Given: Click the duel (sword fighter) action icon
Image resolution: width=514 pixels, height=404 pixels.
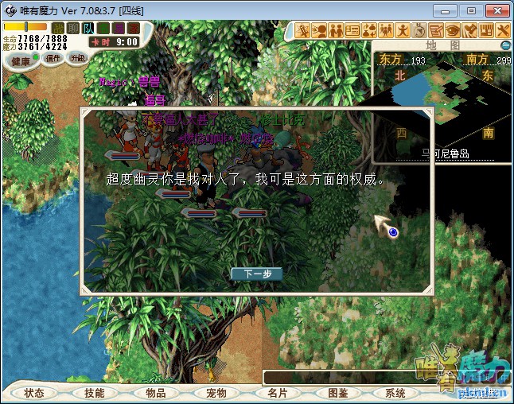Looking at the screenshot, I should tap(302, 31).
